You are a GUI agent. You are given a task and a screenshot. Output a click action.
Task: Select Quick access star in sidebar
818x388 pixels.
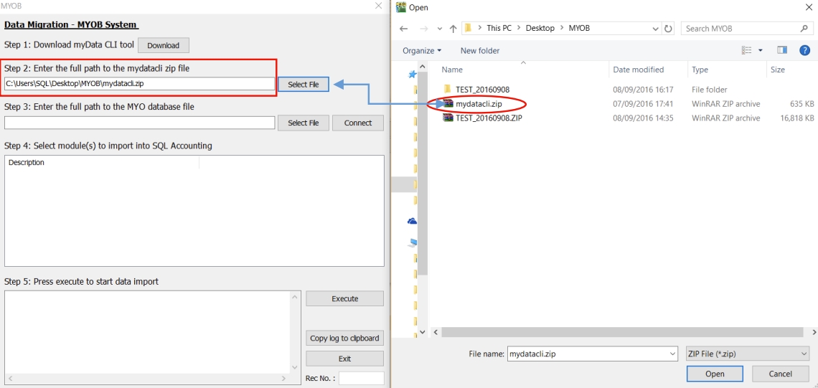coord(412,74)
